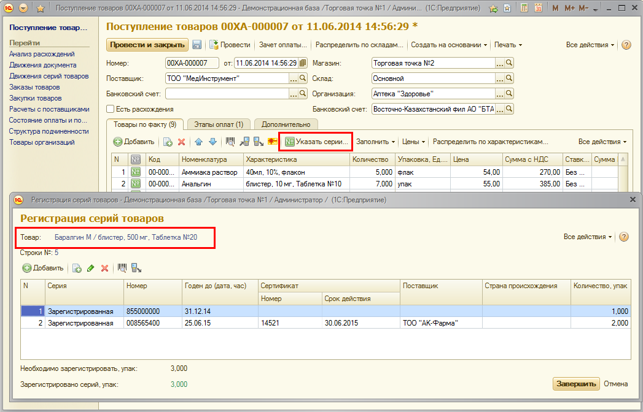Click the magnifier next to Магазин field
This screenshot has height=412, width=643.
pos(509,63)
